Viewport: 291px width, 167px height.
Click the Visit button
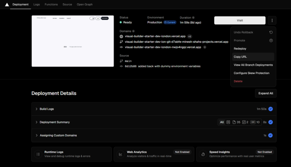point(240,20)
